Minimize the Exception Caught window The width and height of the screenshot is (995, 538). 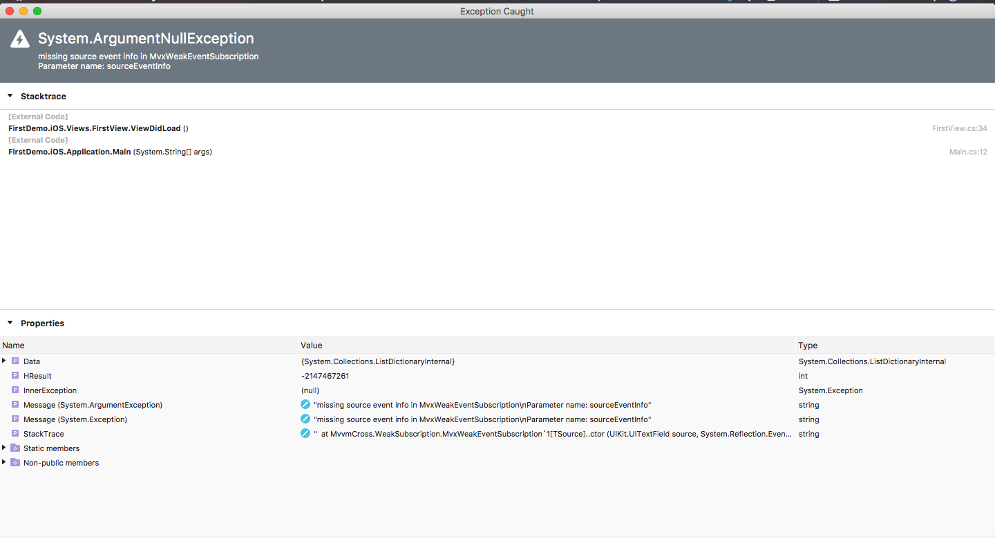23,11
